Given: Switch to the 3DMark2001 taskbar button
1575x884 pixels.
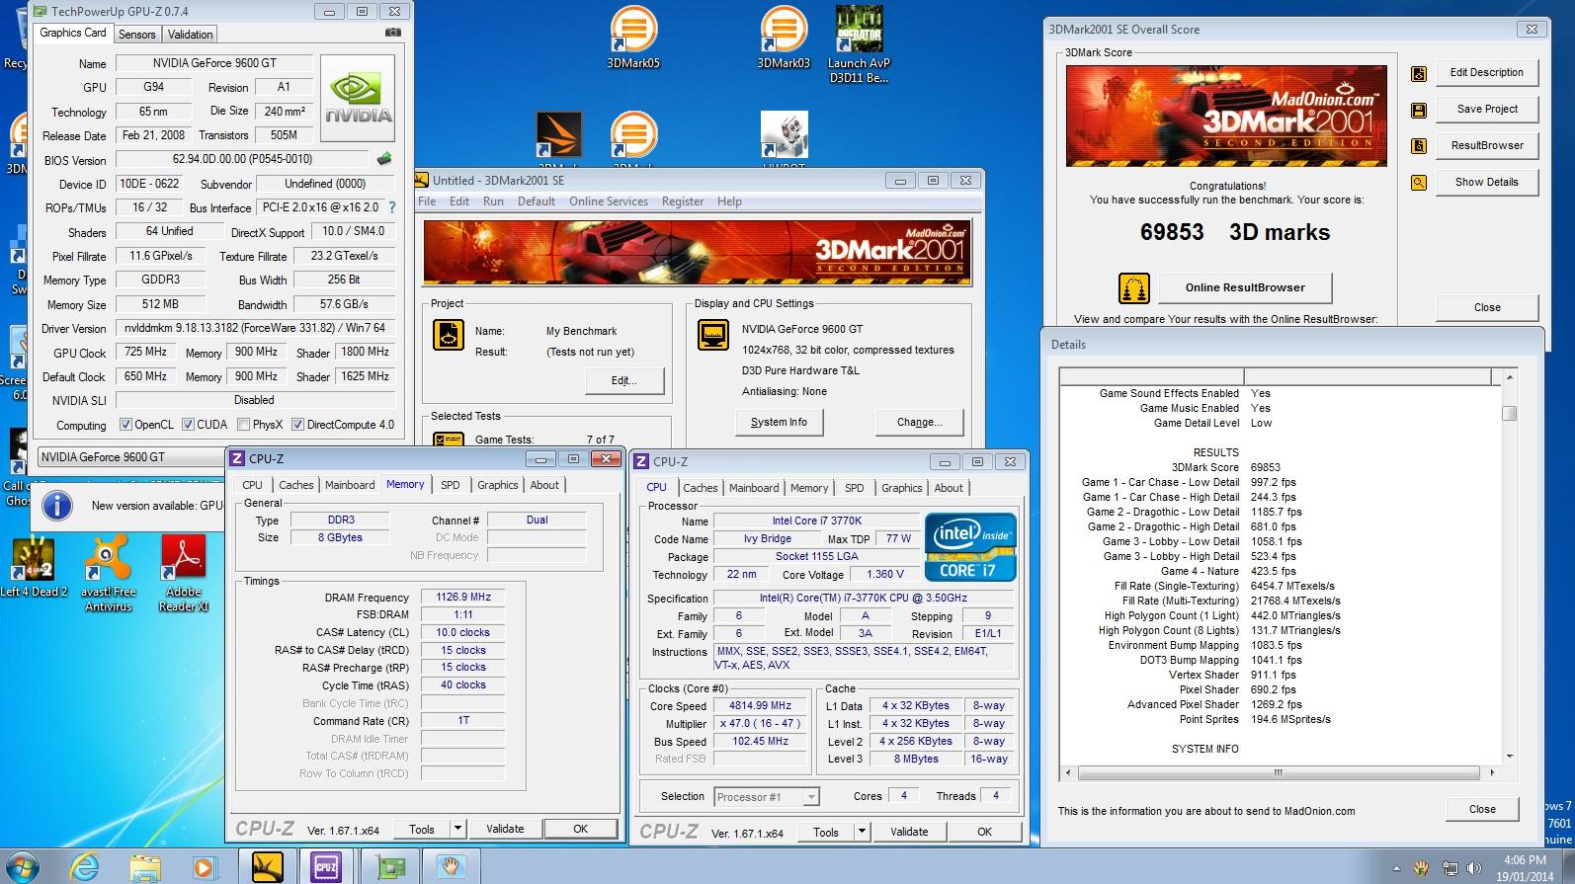Looking at the screenshot, I should [267, 867].
